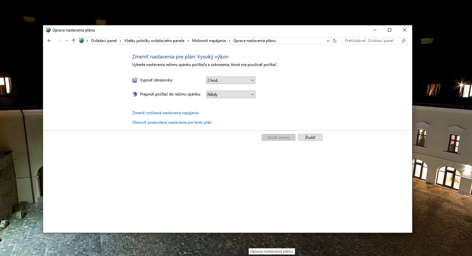This screenshot has width=472, height=256.
Task: Open the sleep mode dropdown showing Nikdy
Action: click(x=230, y=95)
